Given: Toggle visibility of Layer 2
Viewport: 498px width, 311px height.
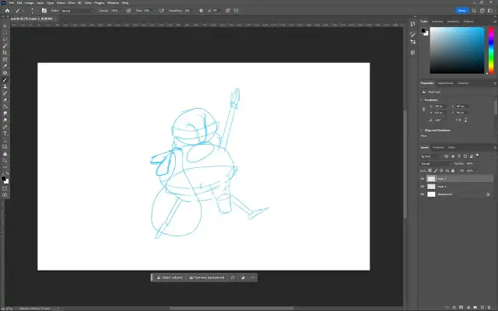Looking at the screenshot, I should pos(423,178).
